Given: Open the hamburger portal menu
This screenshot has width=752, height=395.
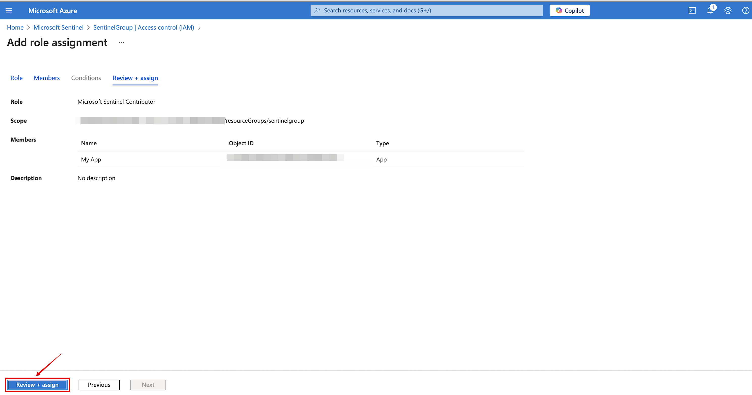Looking at the screenshot, I should click(x=9, y=11).
